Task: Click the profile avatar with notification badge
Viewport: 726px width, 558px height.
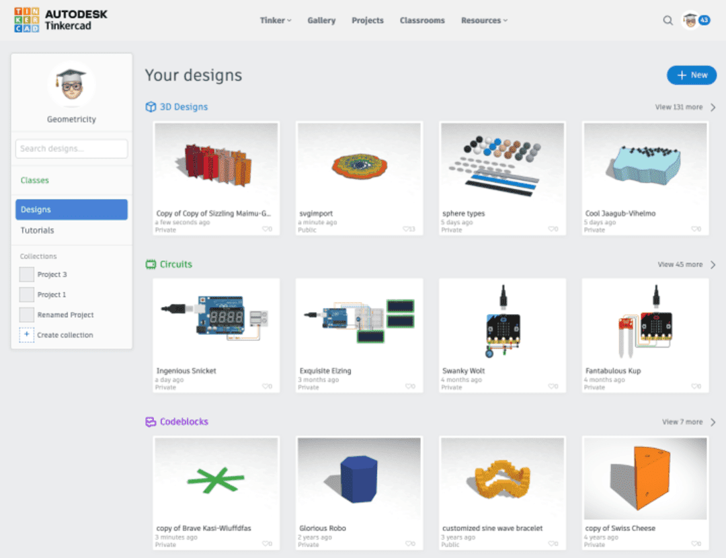Action: (x=692, y=20)
